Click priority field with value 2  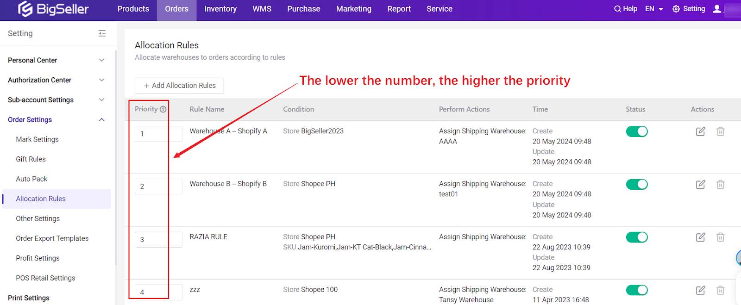(x=158, y=187)
